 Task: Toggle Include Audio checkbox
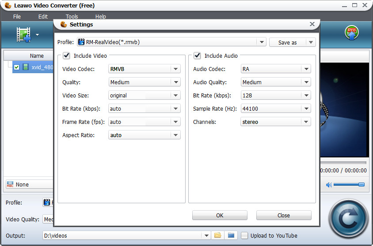pos(197,56)
